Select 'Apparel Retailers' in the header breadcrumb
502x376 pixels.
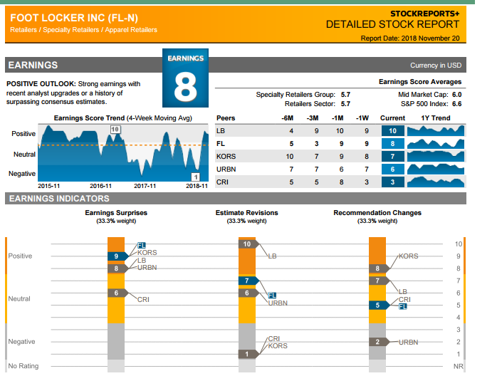[131, 30]
